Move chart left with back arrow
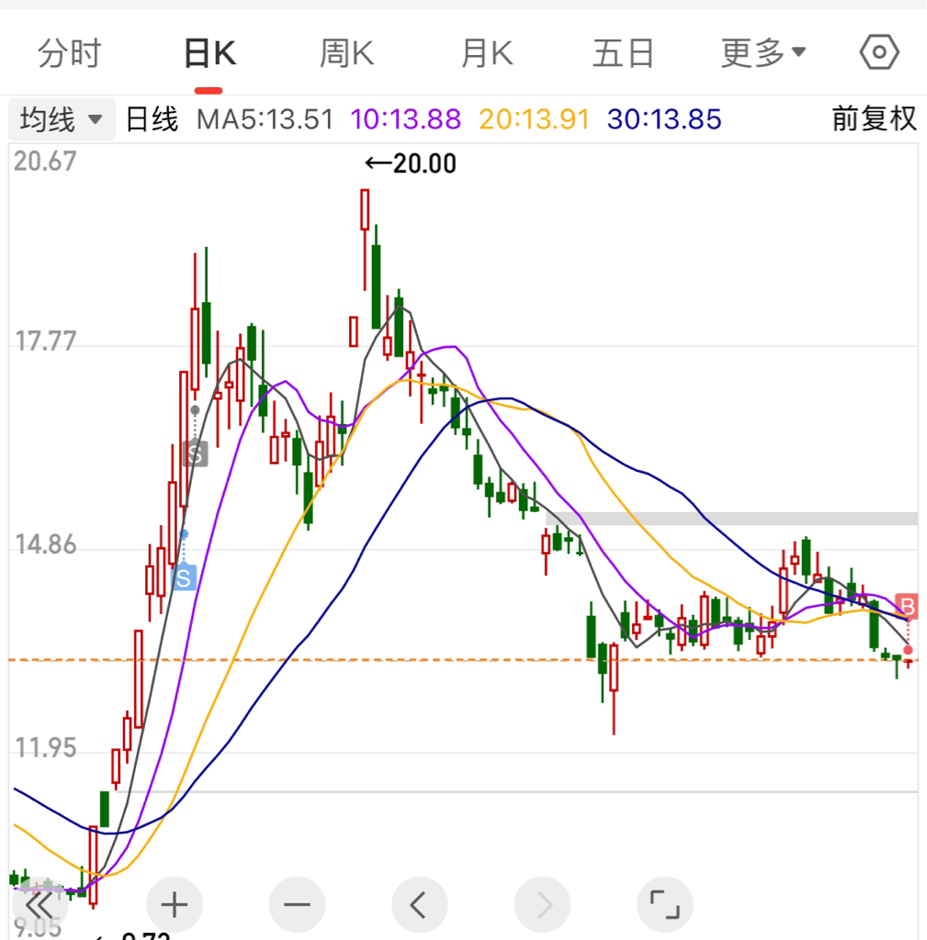This screenshot has width=927, height=940. [419, 904]
